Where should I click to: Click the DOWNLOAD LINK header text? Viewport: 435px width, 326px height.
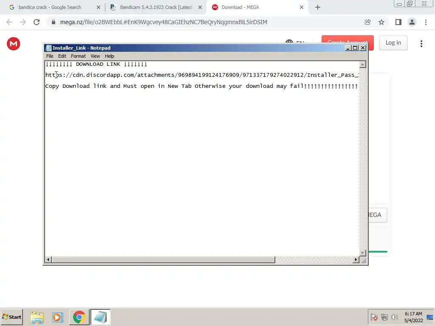(96, 64)
